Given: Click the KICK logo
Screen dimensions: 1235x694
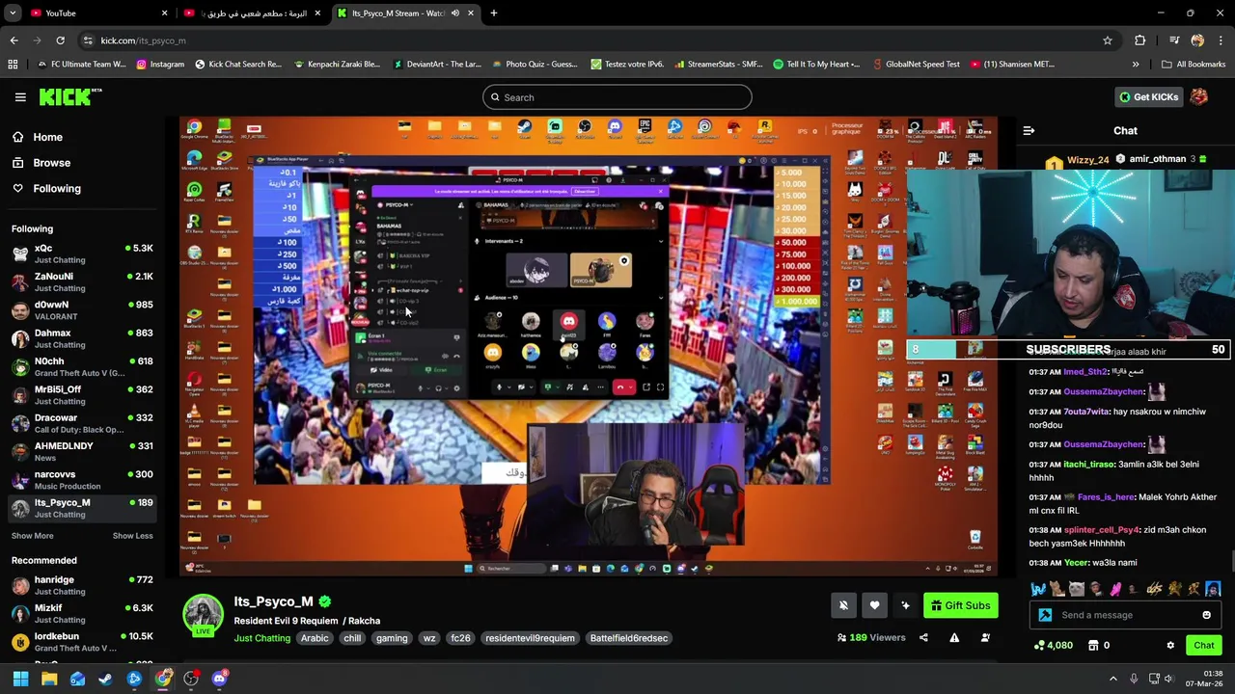Looking at the screenshot, I should coord(69,96).
